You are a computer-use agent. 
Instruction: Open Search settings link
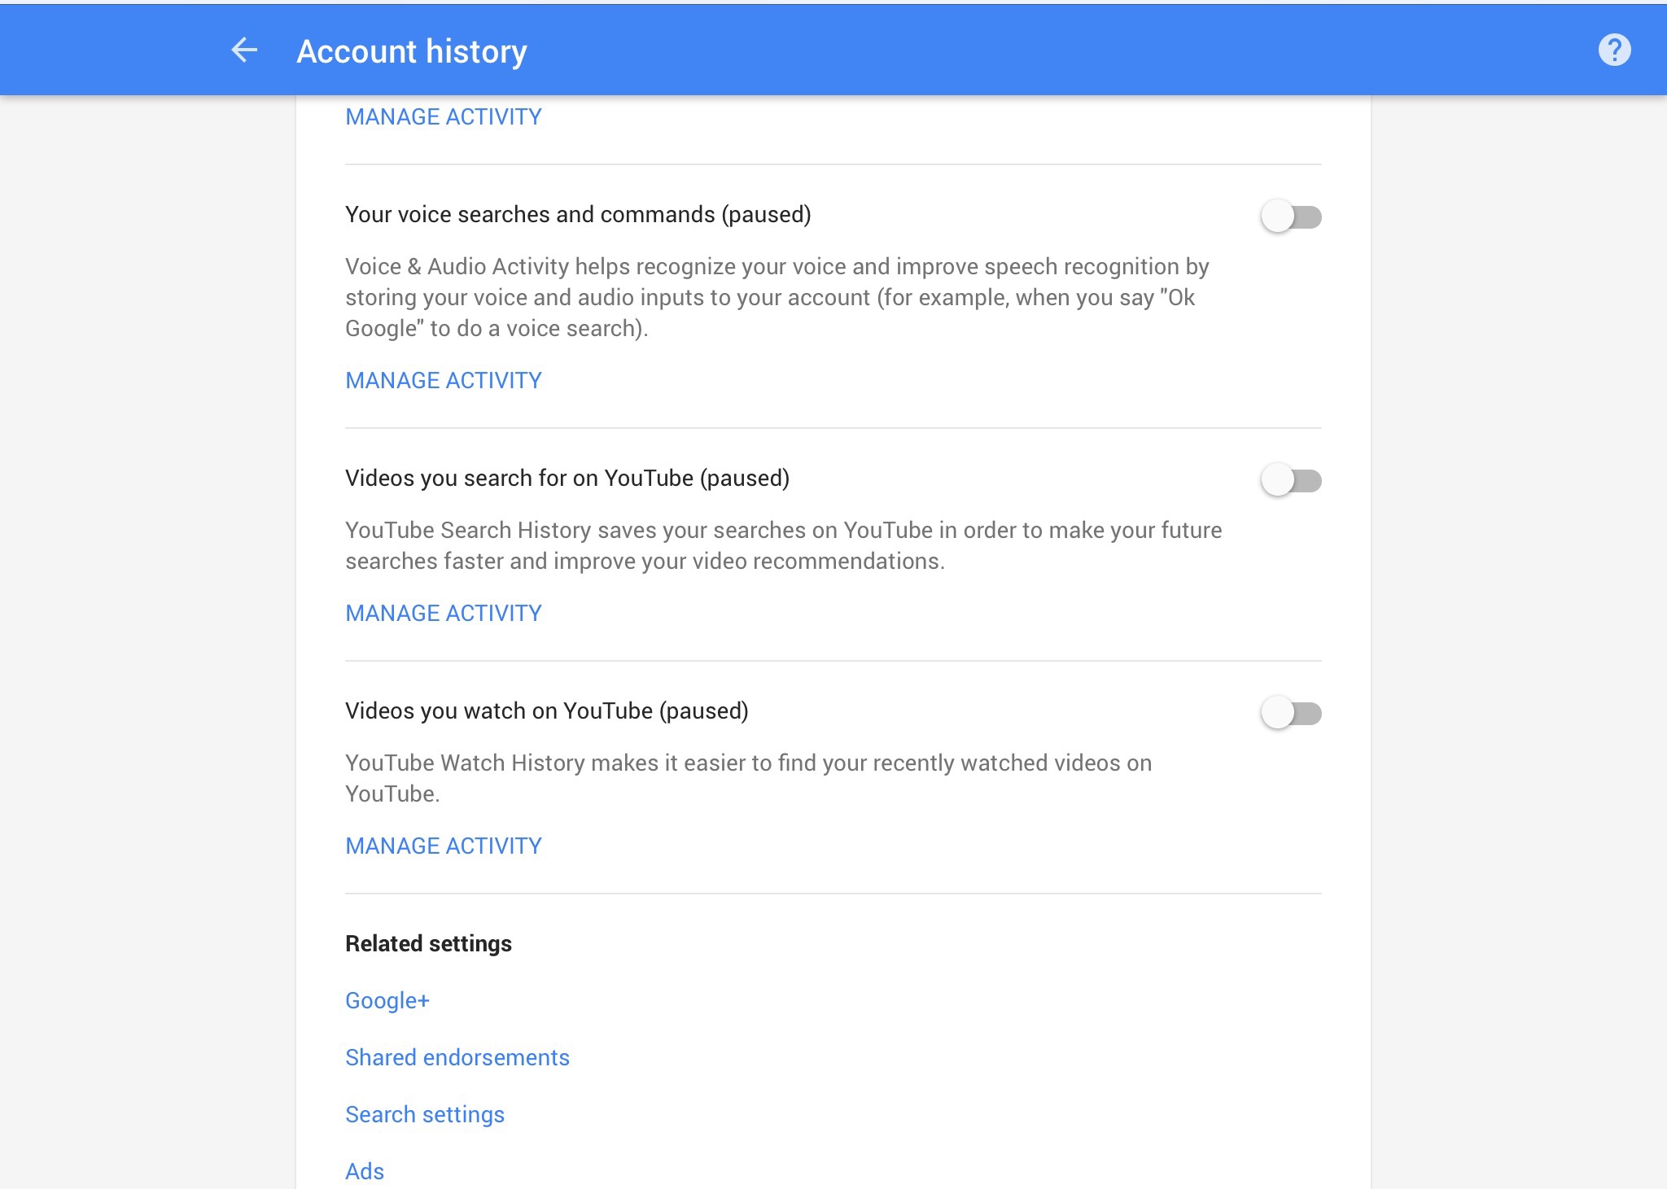[x=424, y=1115]
